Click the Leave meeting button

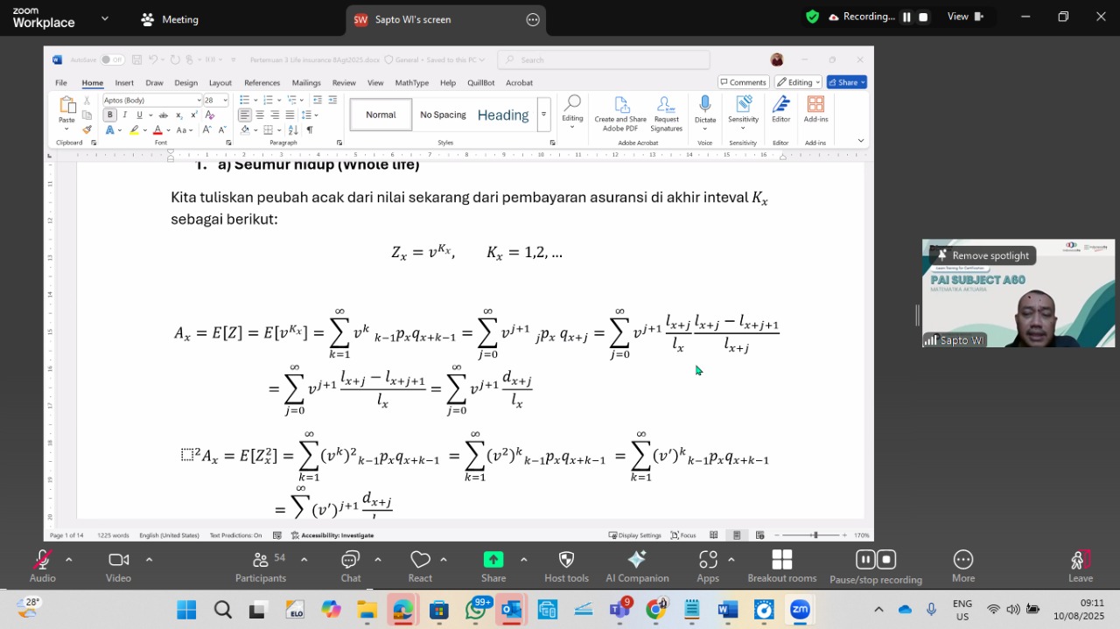1080,566
